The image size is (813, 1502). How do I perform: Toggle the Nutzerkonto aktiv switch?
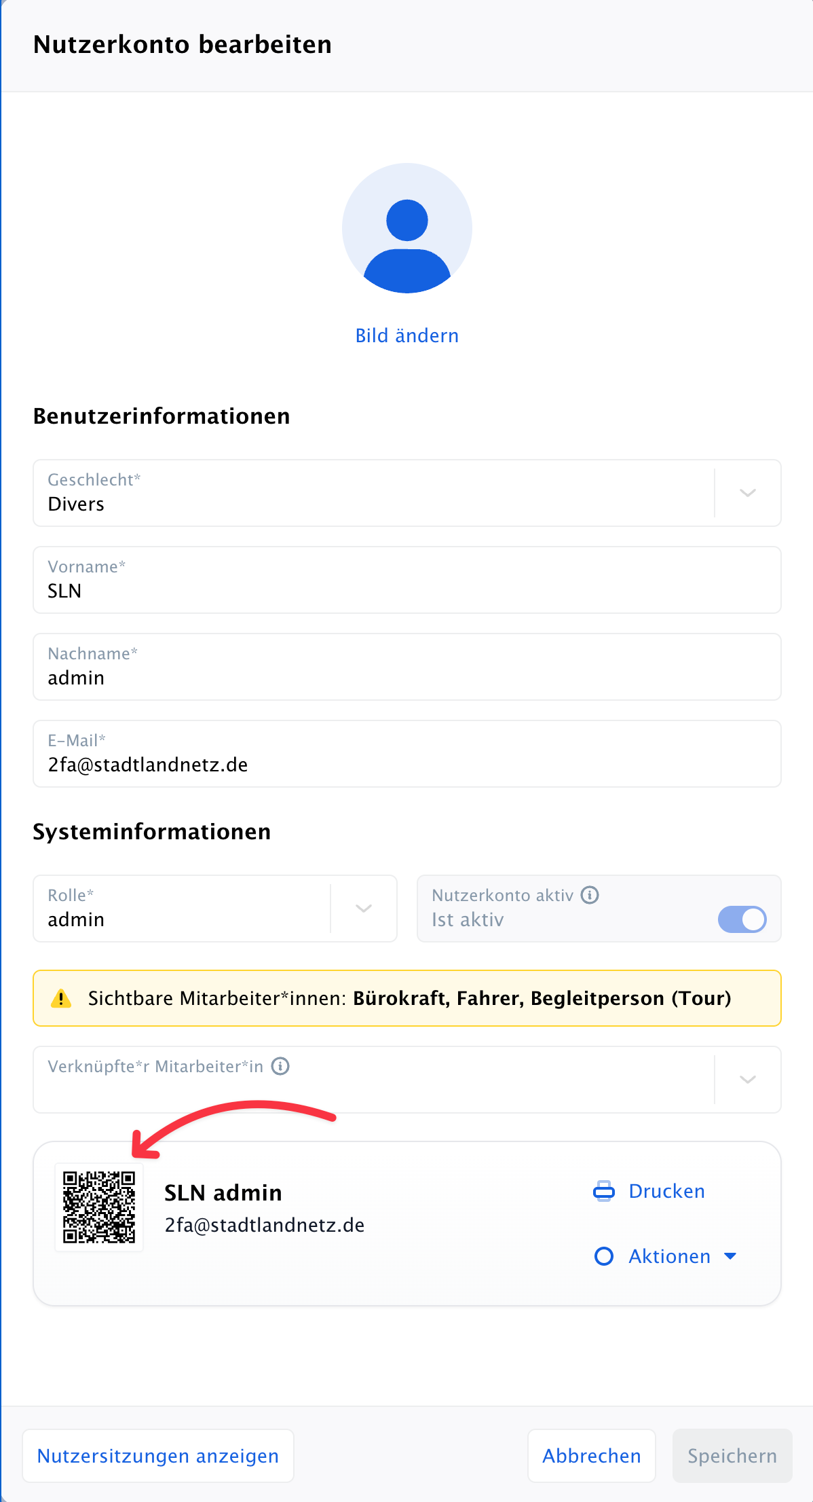coord(742,919)
